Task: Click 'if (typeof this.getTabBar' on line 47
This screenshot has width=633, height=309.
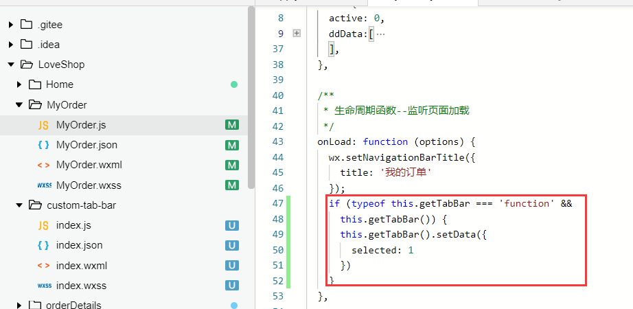Action: 400,203
